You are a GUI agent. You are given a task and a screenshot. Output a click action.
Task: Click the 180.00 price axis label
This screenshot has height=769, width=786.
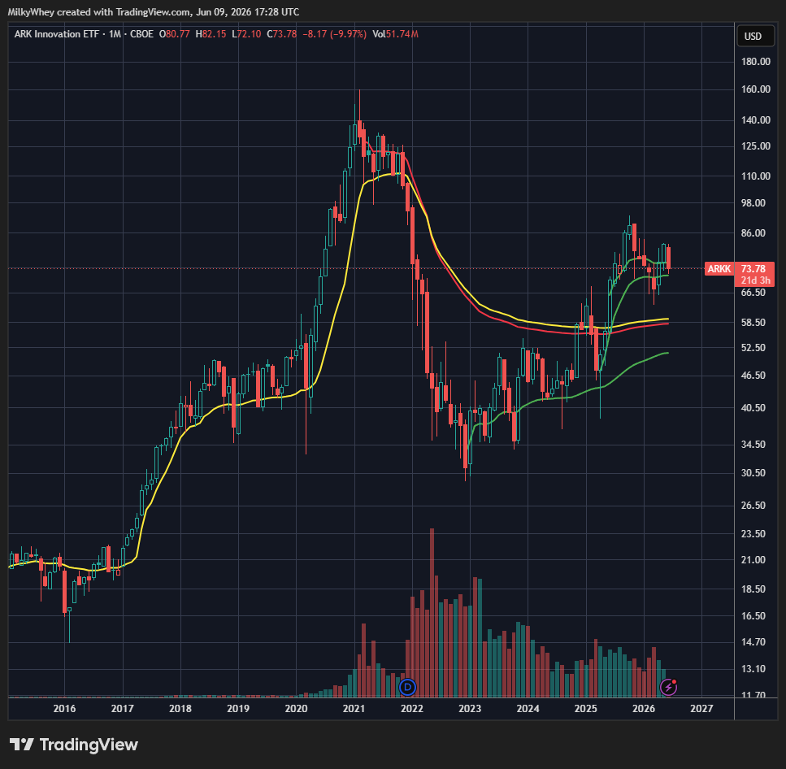tap(755, 62)
